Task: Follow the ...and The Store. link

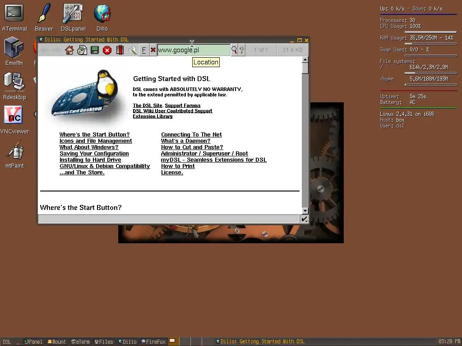Action: pos(82,173)
